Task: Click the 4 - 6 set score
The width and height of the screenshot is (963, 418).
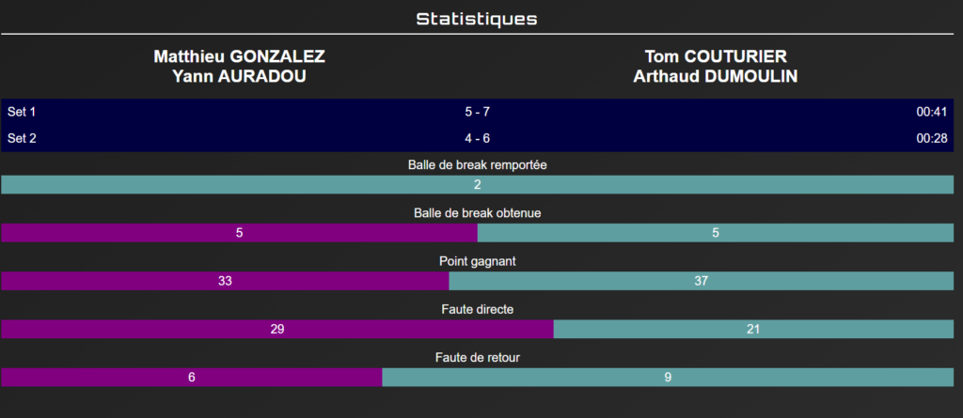Action: point(477,139)
